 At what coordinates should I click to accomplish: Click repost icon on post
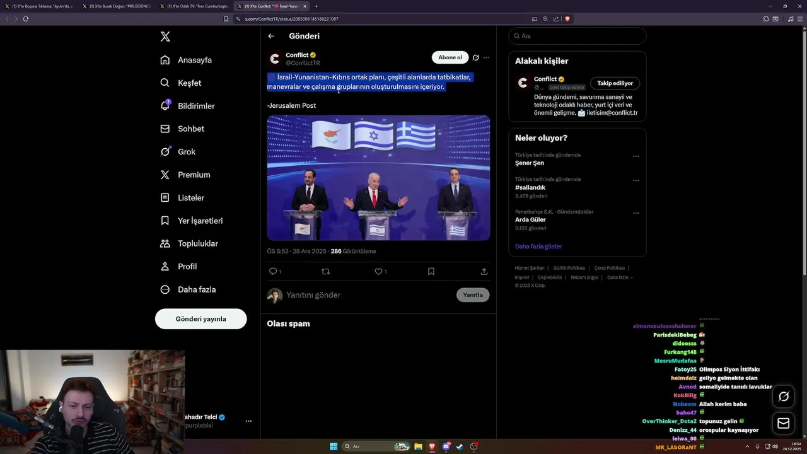tap(326, 271)
